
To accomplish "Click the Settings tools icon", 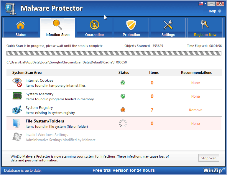I will click(x=168, y=25).
